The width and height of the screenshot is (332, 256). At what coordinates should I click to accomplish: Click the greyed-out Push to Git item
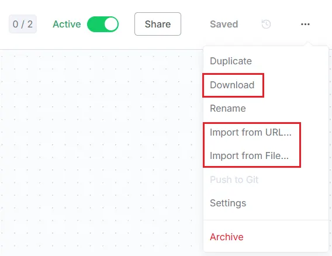click(234, 180)
